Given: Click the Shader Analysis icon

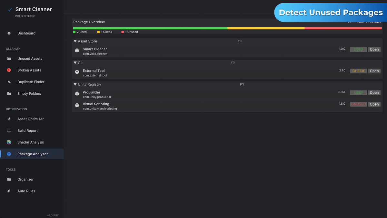Looking at the screenshot, I should point(10,142).
